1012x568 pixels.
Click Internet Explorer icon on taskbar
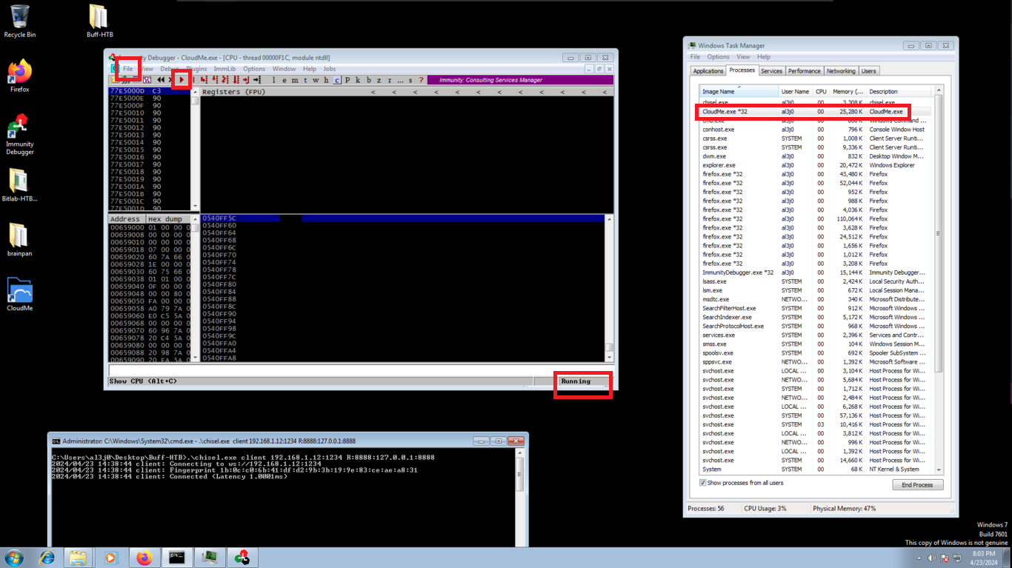click(x=47, y=558)
